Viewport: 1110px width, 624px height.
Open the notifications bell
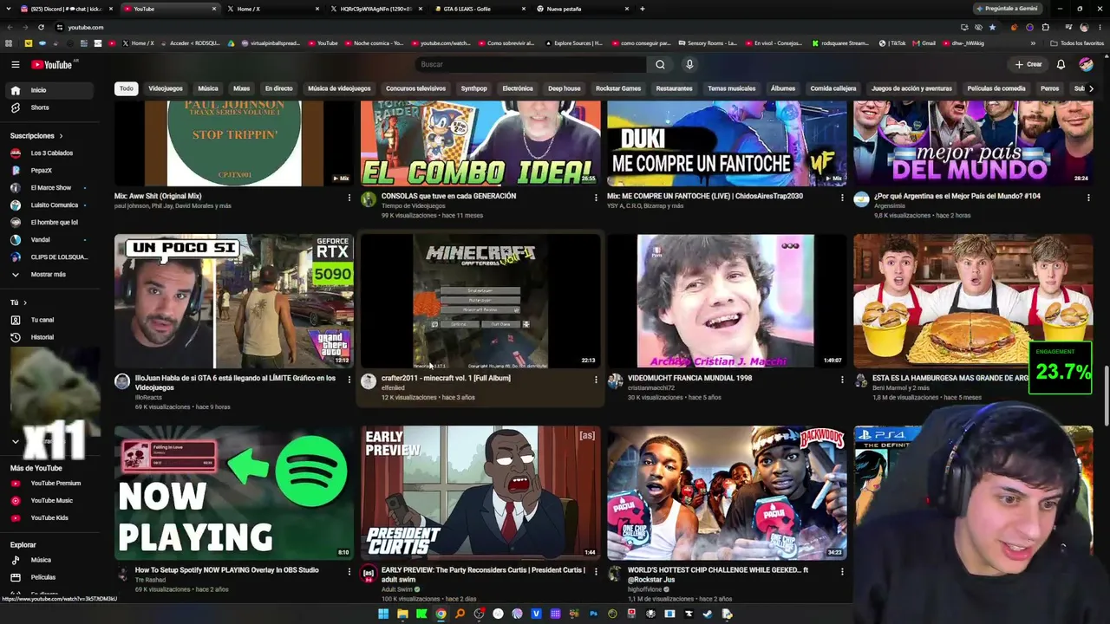pos(1061,64)
